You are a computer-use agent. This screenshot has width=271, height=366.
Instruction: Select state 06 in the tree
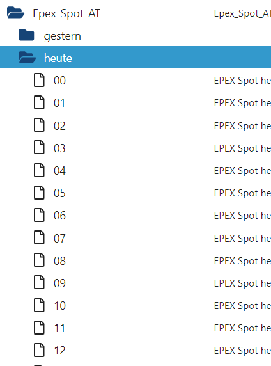pos(59,216)
